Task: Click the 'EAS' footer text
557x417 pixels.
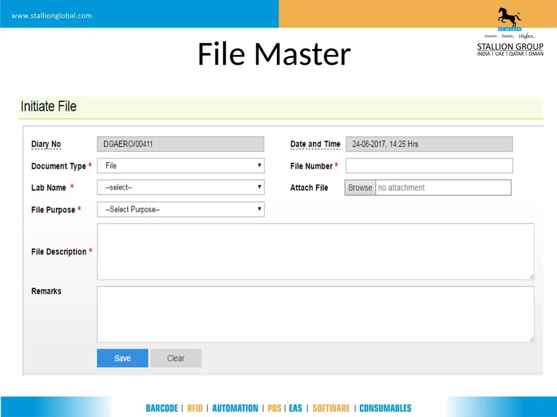Action: [x=295, y=408]
